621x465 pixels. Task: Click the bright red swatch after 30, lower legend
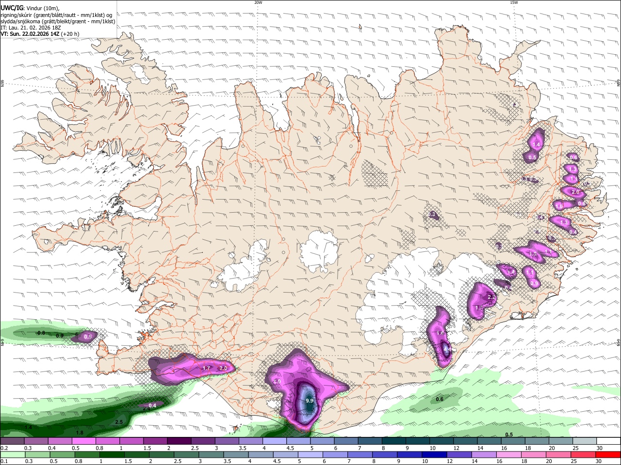(x=608, y=454)
